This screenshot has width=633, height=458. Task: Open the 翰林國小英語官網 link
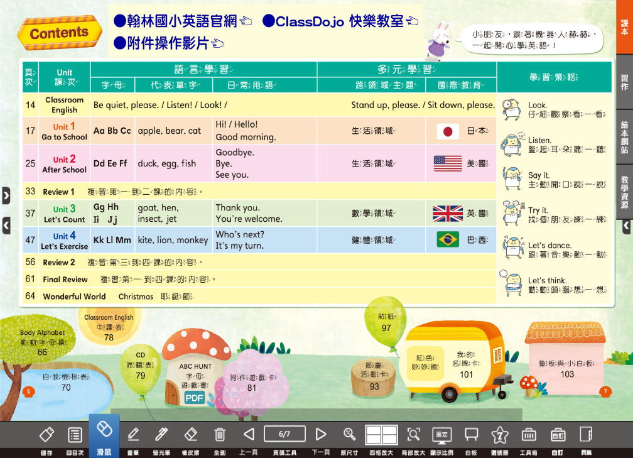click(x=182, y=22)
